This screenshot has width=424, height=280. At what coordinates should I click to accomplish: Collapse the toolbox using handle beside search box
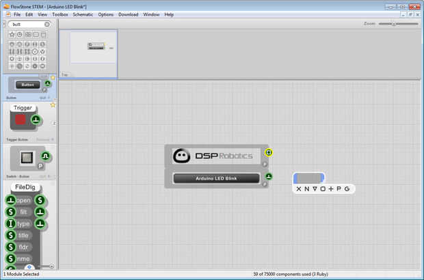coord(4,25)
